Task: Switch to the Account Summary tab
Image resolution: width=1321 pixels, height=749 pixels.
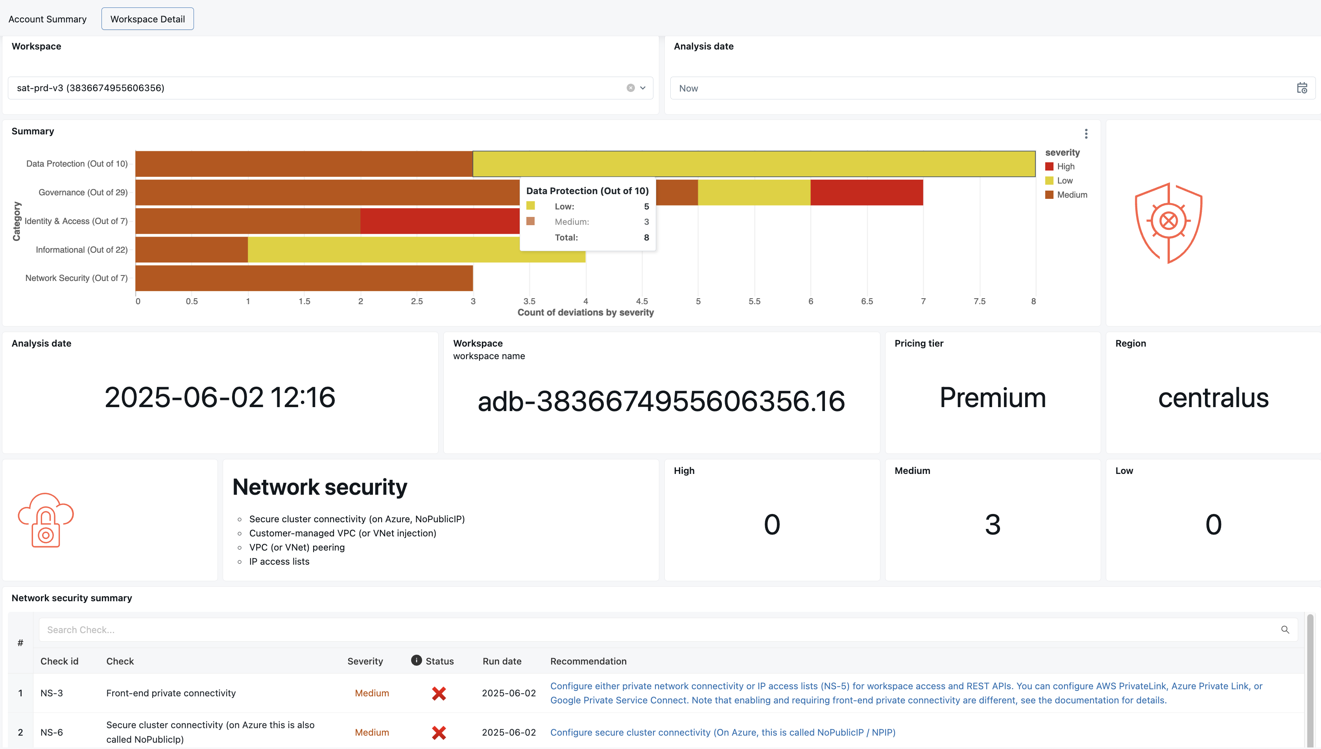Action: point(47,19)
